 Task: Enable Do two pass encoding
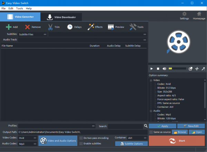coord(81,138)
